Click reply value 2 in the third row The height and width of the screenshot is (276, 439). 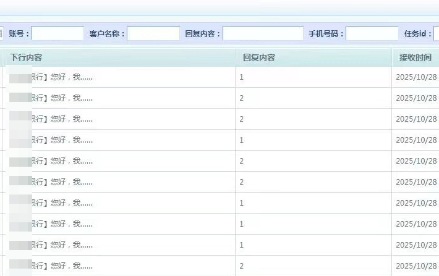(x=242, y=119)
